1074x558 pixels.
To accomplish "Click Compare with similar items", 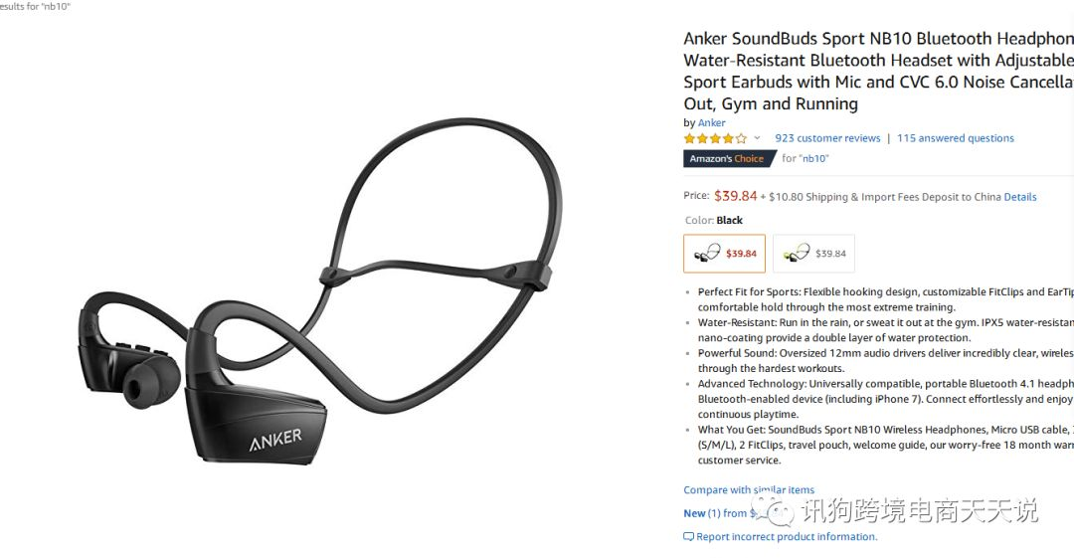I will 749,489.
